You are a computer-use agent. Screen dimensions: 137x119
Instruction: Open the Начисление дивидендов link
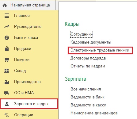coord(94,113)
